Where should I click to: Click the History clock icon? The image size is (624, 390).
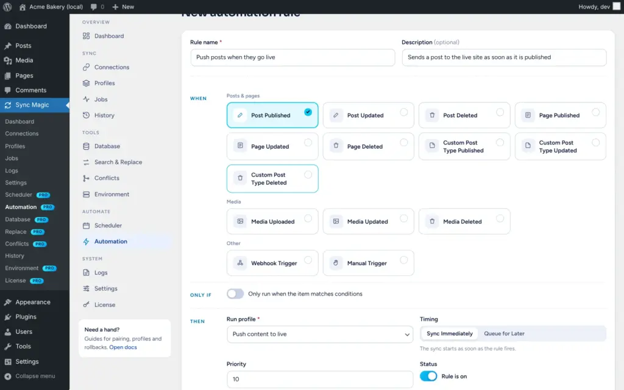[86, 115]
